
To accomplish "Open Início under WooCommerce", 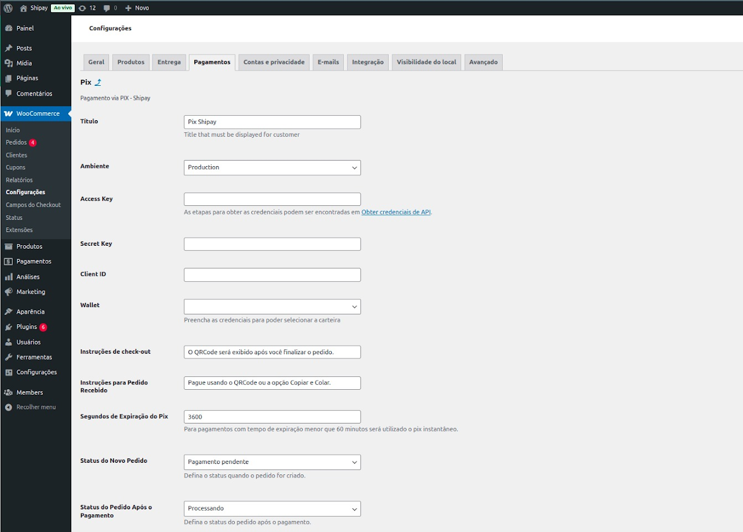I will pos(13,130).
